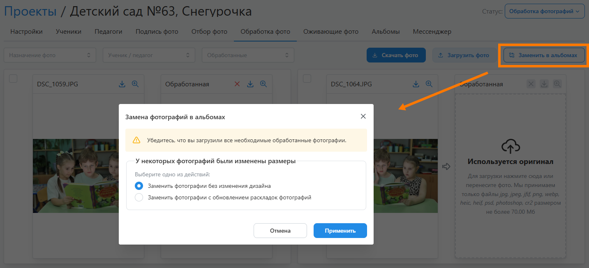
Task: Open the 'Назначение фото' dropdown
Action: point(50,55)
